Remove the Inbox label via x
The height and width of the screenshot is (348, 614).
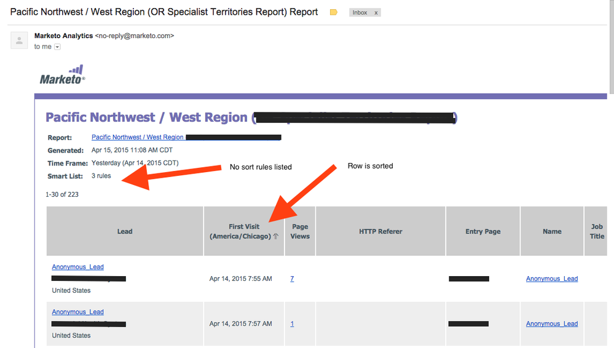(376, 12)
